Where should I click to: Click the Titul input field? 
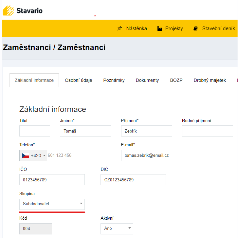coord(35,131)
